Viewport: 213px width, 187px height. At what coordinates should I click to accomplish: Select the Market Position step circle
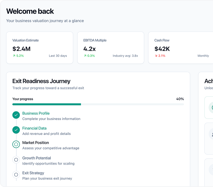click(16, 144)
